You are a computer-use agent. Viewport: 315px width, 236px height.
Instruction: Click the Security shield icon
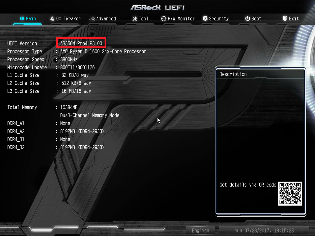coord(205,18)
